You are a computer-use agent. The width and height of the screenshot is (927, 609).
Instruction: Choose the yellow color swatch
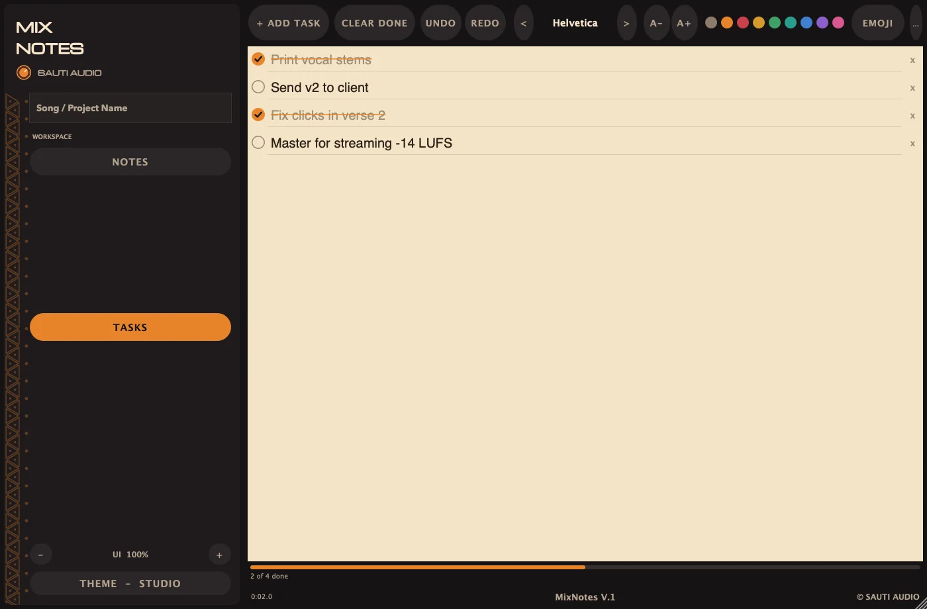[x=759, y=23]
